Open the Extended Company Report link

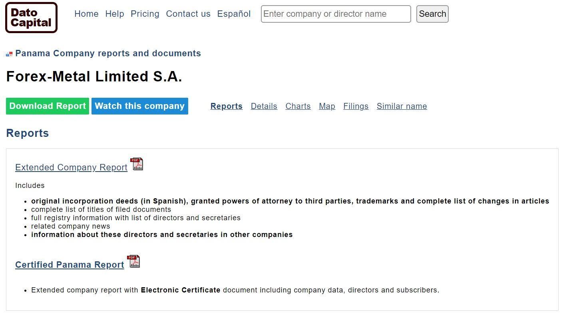click(71, 168)
